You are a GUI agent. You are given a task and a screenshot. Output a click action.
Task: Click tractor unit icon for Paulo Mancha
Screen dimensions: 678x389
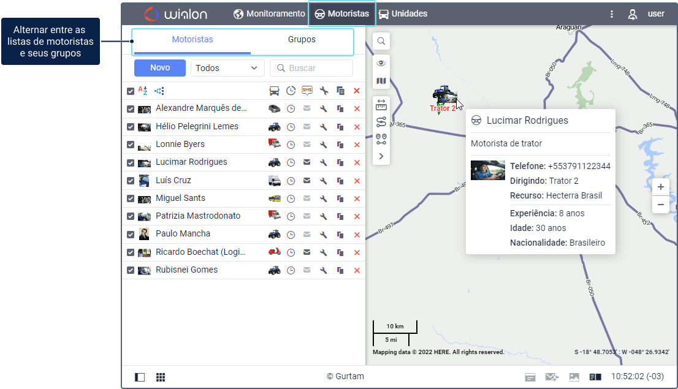point(274,234)
